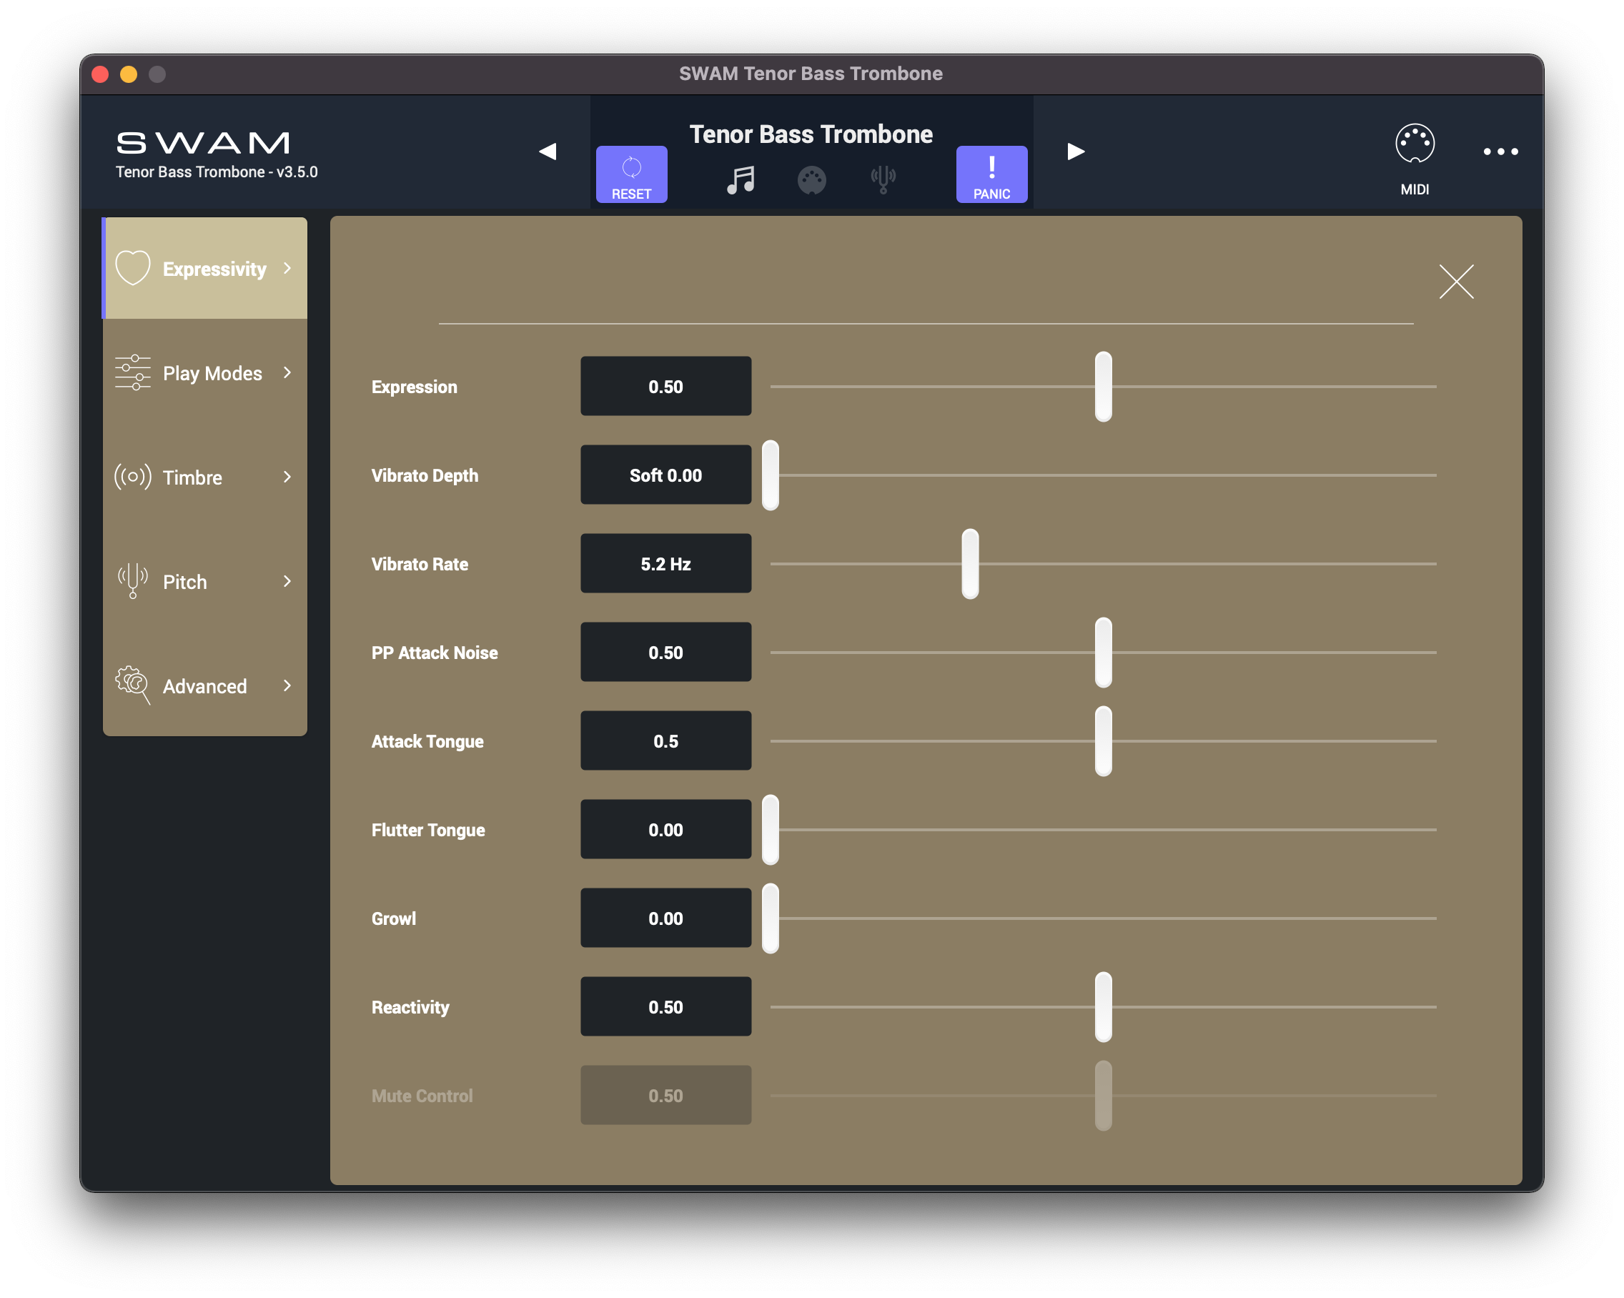
Task: Click the 'PP Attack Noise' label
Action: 434,653
